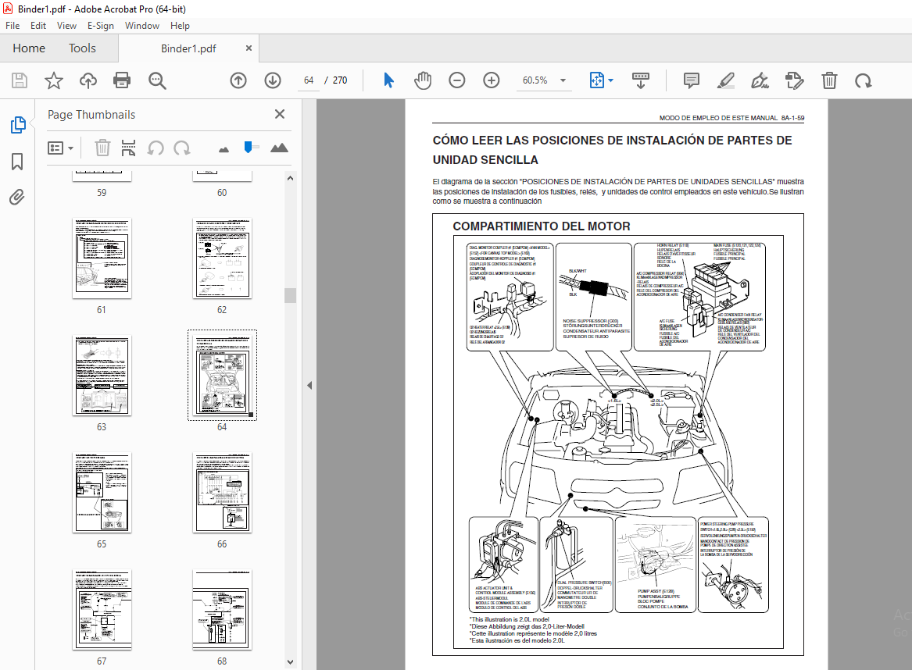Click the thumbnails scrollbar down arrow
The image size is (912, 670).
point(290,662)
